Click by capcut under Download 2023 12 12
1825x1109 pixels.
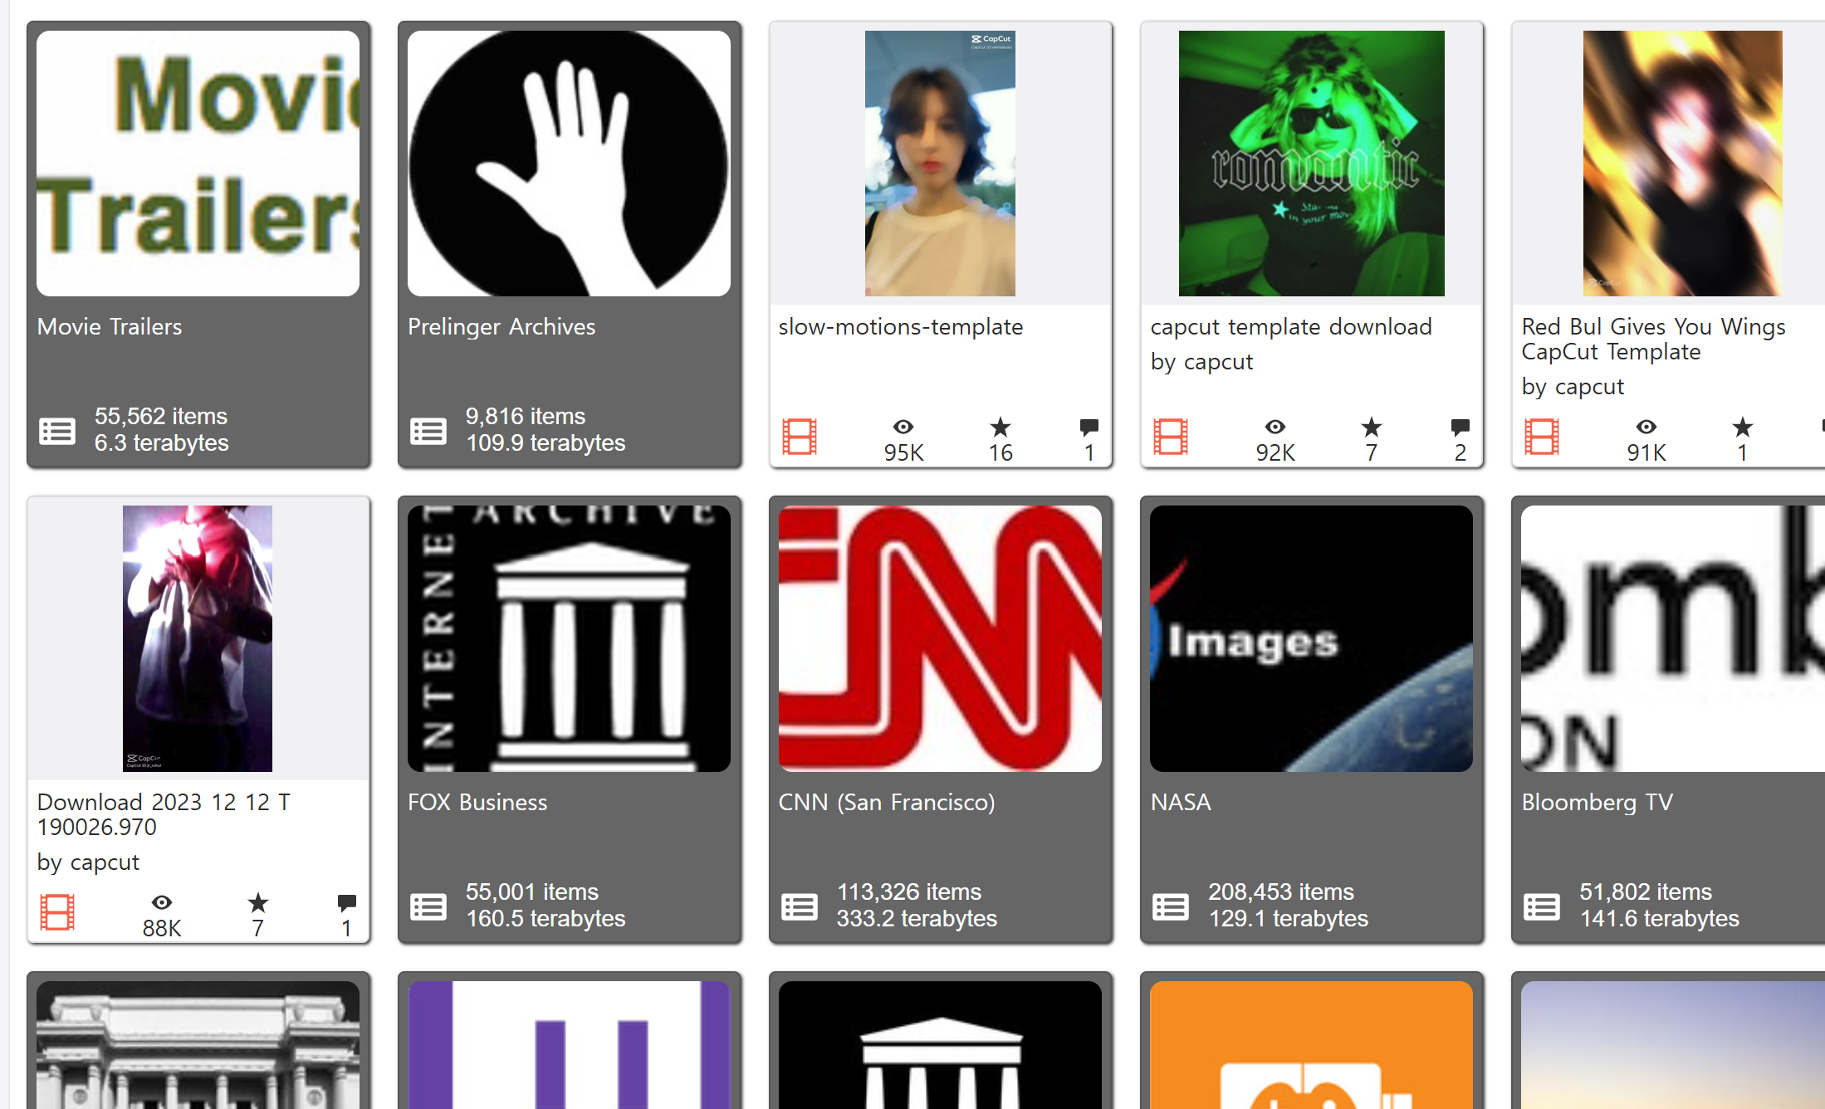(x=88, y=862)
